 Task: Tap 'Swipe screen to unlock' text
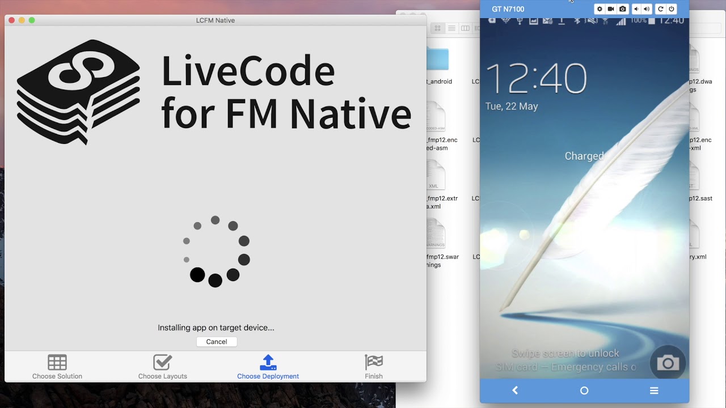(x=565, y=353)
